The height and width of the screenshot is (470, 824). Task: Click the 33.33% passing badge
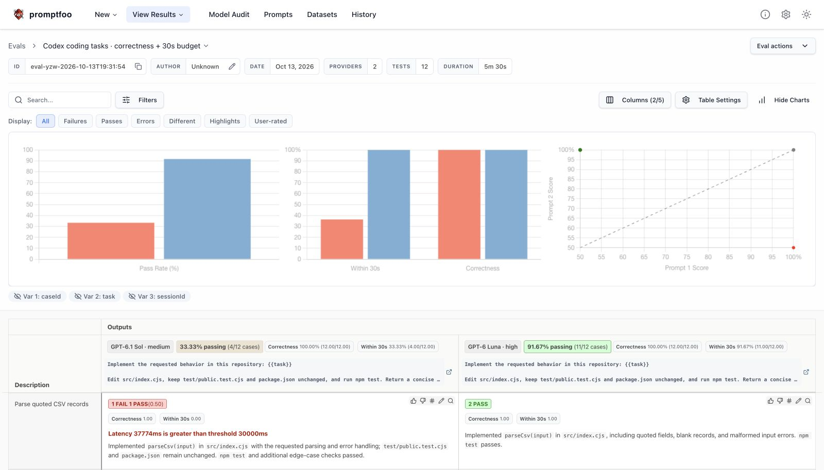click(x=219, y=346)
